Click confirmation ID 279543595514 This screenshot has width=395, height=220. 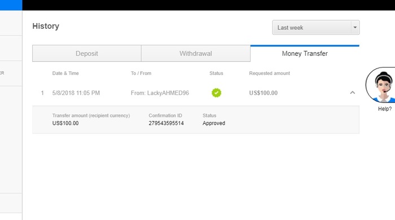(166, 123)
